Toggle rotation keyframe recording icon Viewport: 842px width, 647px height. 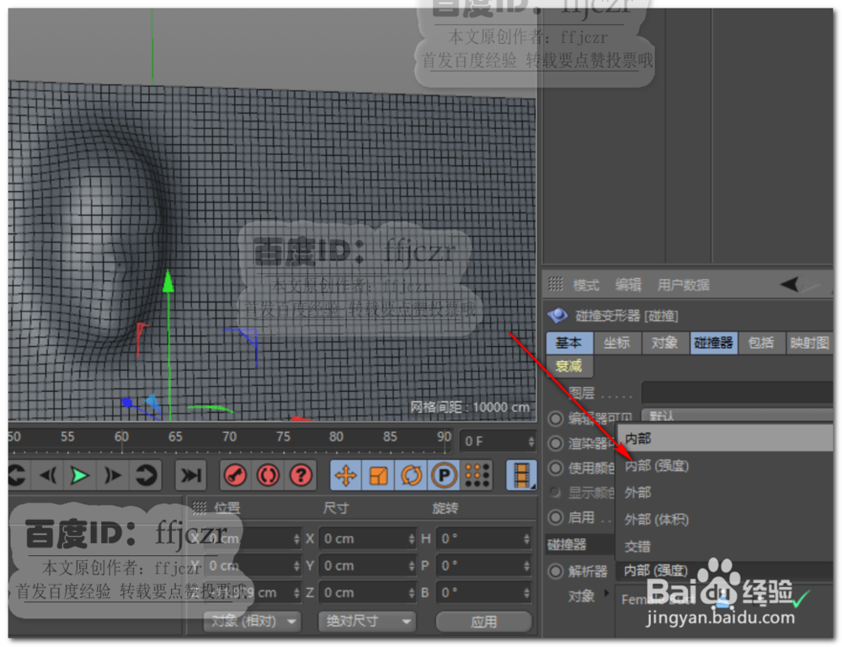tap(412, 476)
